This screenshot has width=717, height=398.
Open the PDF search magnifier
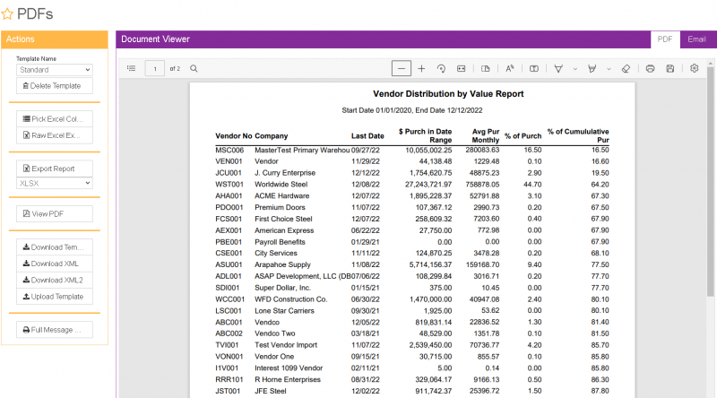point(194,68)
